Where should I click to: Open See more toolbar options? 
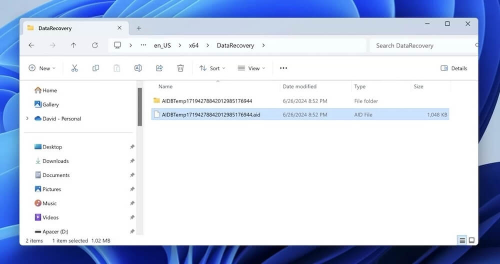[x=283, y=68]
